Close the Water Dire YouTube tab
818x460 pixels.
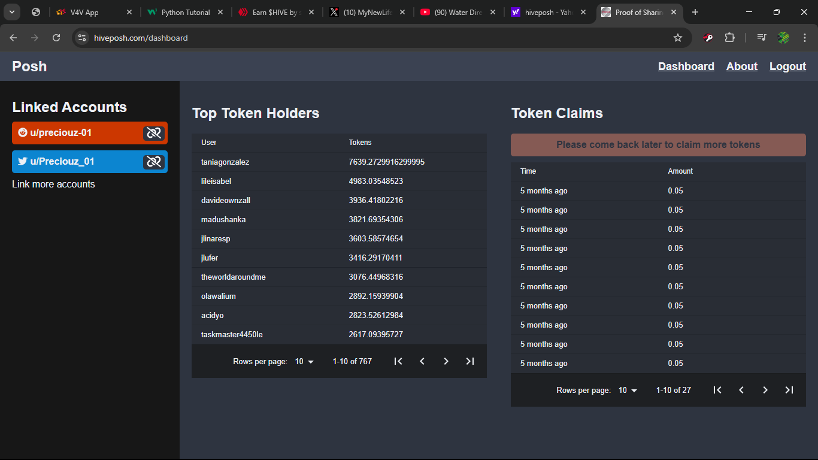click(493, 12)
